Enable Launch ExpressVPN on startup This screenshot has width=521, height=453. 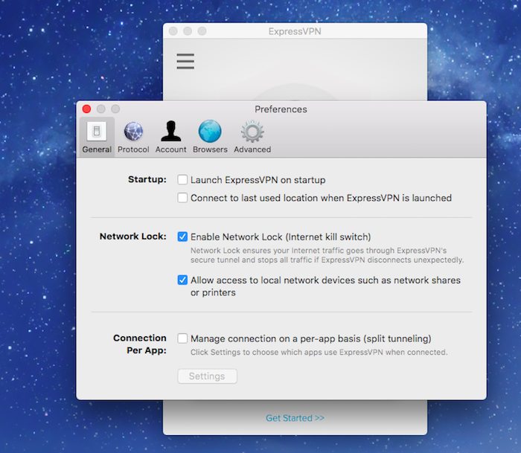tap(182, 180)
